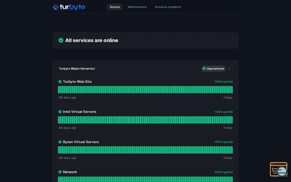The image size is (291, 182).
Task: Click the Intel Virtual Servers status check icon
Action: click(x=60, y=112)
